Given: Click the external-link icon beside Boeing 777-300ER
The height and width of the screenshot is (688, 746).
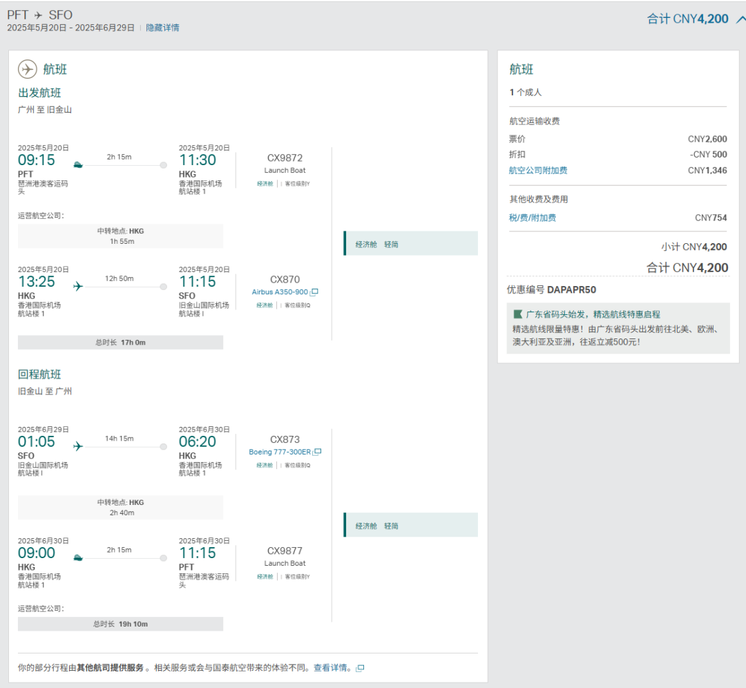Looking at the screenshot, I should [317, 452].
